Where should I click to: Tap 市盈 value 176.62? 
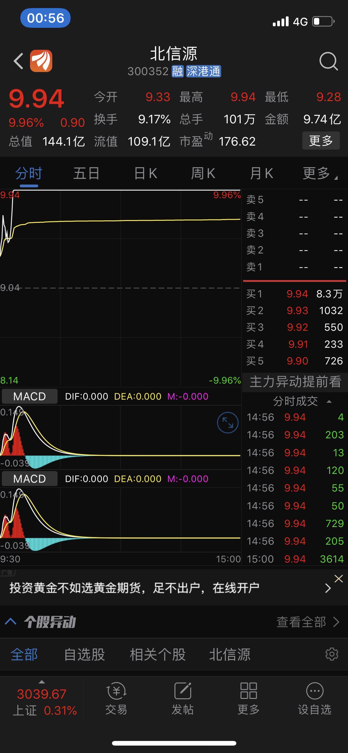(x=237, y=142)
